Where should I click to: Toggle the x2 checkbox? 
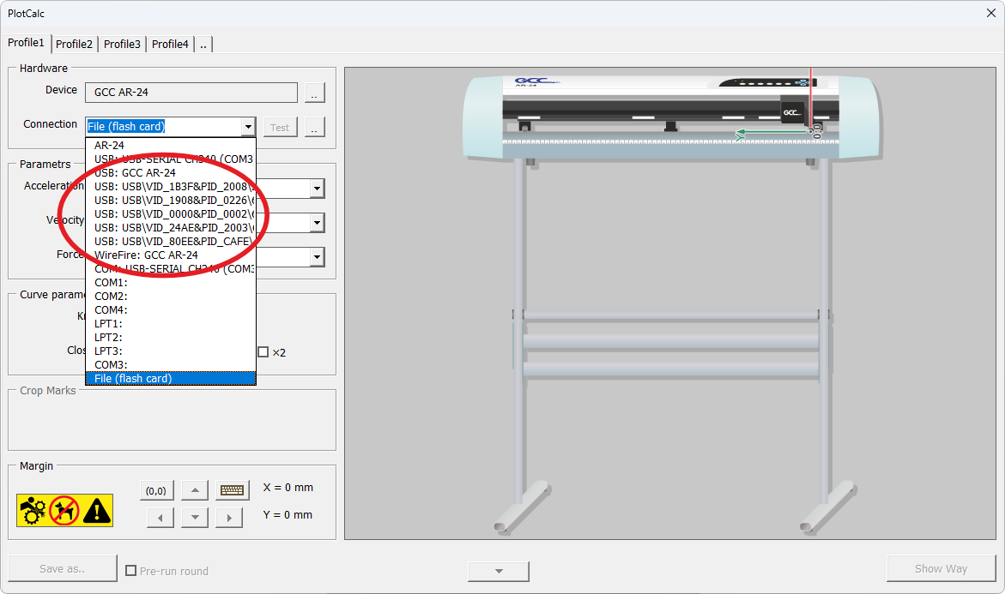(263, 352)
